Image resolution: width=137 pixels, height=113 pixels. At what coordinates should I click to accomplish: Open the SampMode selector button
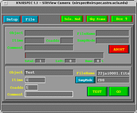click(x=85, y=80)
